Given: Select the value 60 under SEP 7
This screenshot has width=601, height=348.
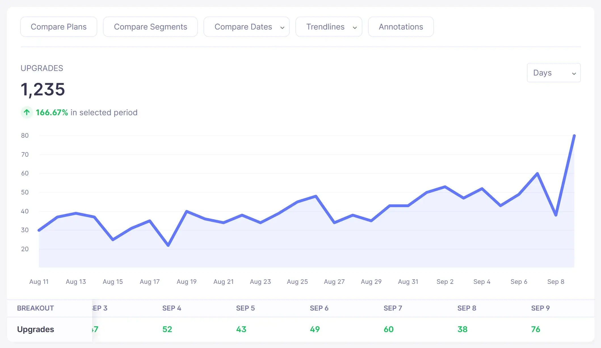Looking at the screenshot, I should pos(389,329).
